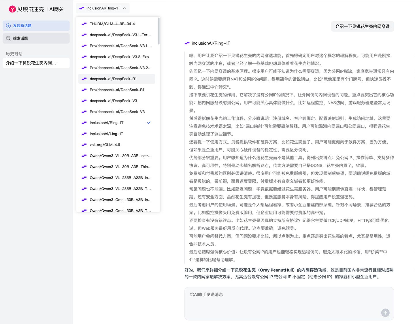The image size is (415, 324).
Task: Select Qwen/Qwen3-VL-30B-A3B-Thin… model
Action: click(x=117, y=167)
